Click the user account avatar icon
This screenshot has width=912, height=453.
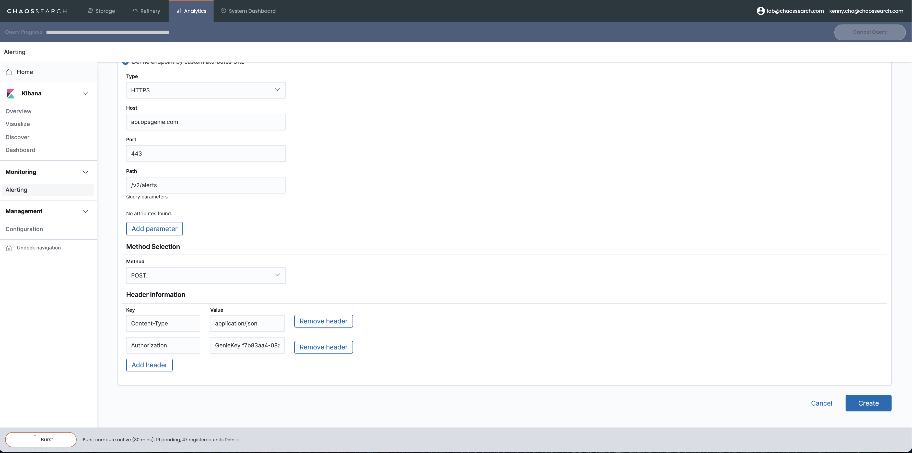761,11
